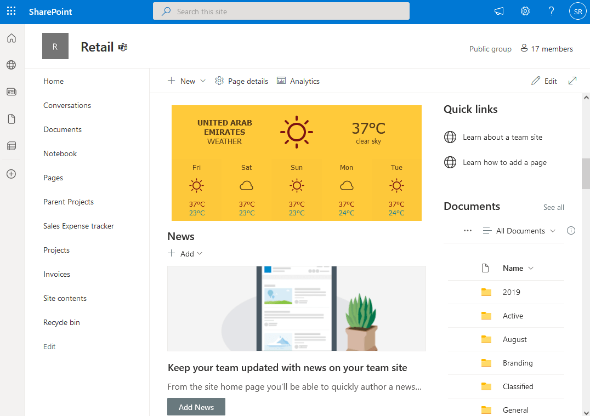
Task: Click the Search this site field
Action: (x=281, y=11)
